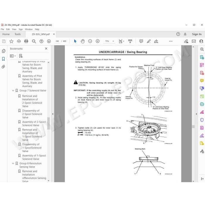
Task: Expand tools pane with bottom arrow icon
Action: click(x=202, y=179)
